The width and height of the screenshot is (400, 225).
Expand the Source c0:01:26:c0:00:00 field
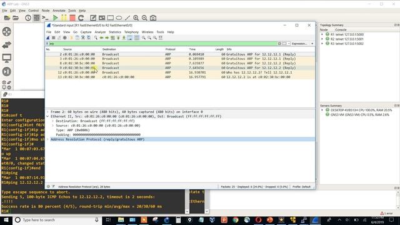pyautogui.click(x=52, y=126)
